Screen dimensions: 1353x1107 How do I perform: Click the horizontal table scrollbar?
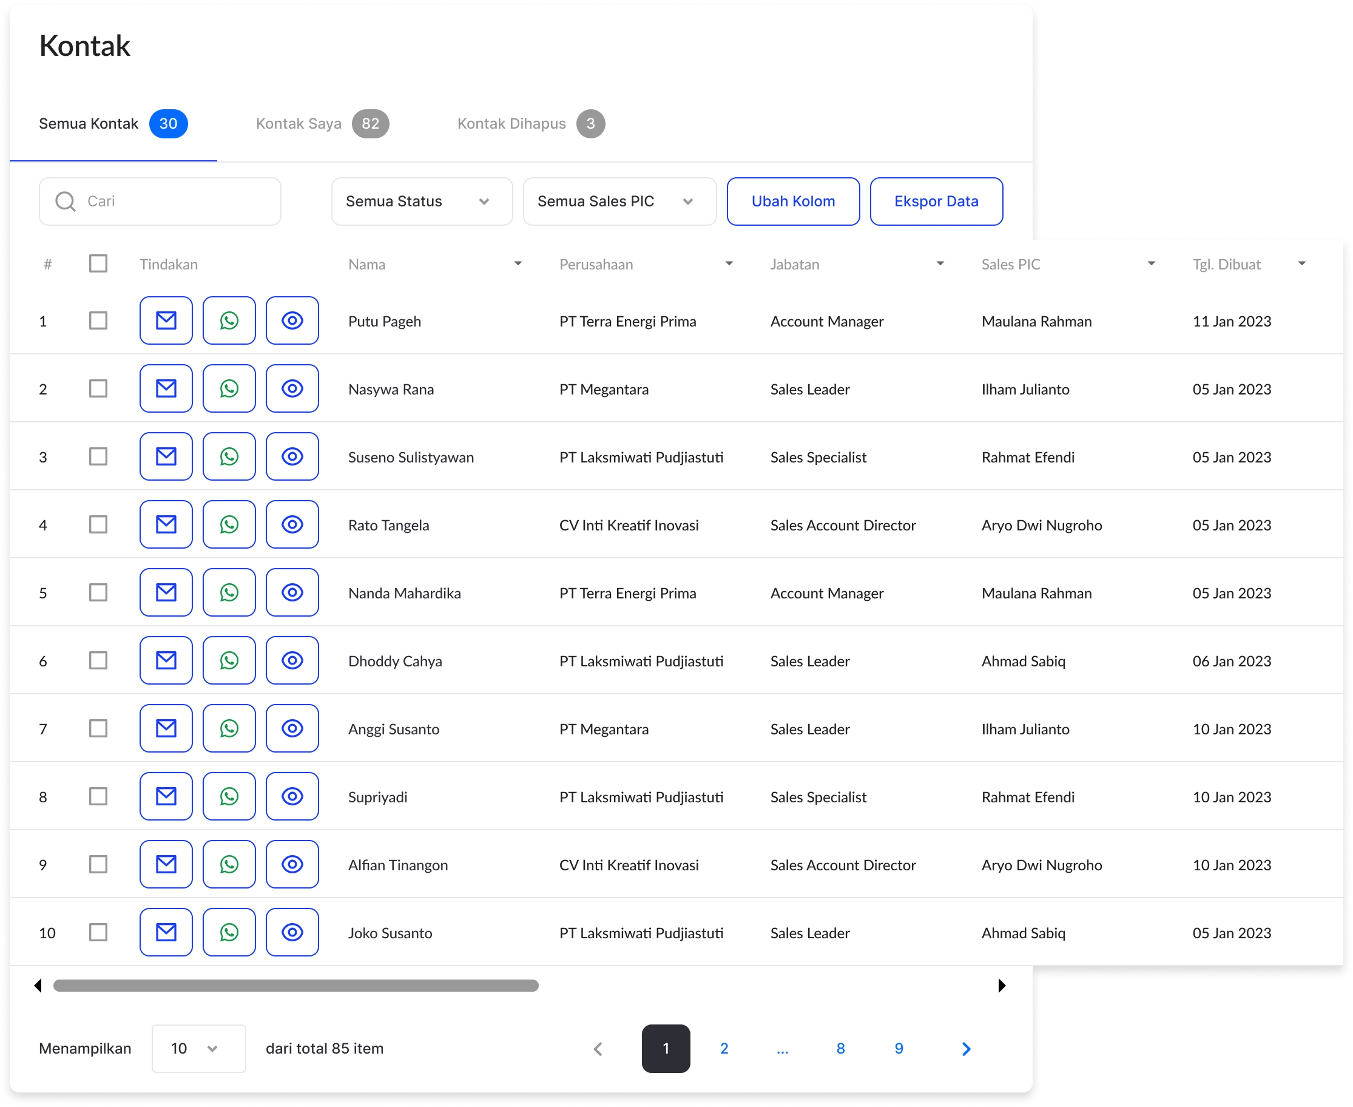click(295, 986)
